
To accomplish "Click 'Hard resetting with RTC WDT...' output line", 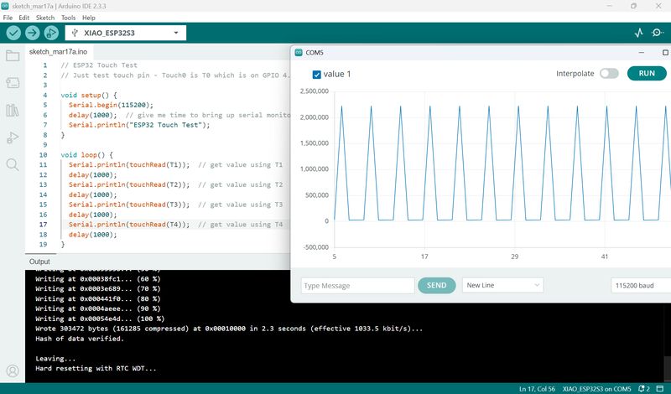I will (96, 368).
